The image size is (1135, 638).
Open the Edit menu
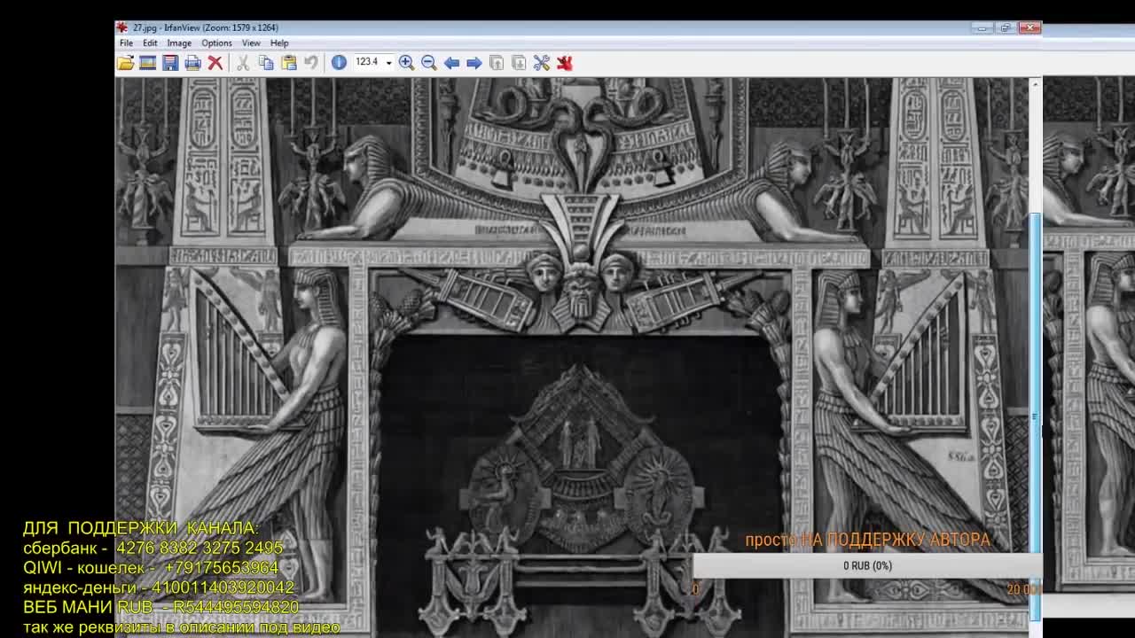150,43
